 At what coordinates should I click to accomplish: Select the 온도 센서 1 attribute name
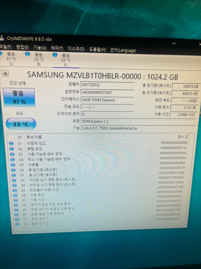(40, 219)
